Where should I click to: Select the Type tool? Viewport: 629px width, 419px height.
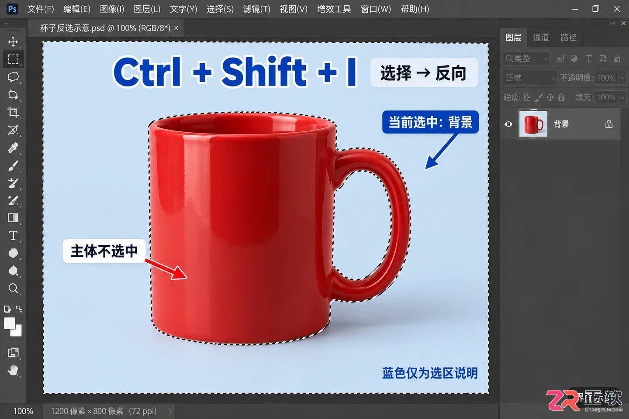click(x=13, y=236)
